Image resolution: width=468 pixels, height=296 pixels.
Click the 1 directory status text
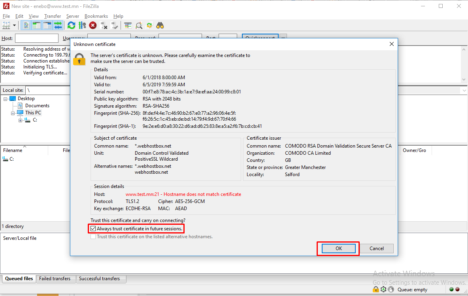tap(13, 226)
